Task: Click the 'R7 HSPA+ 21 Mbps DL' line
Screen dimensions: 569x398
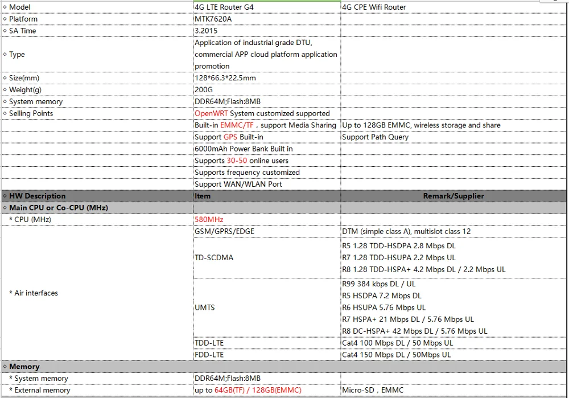Action: (x=408, y=319)
